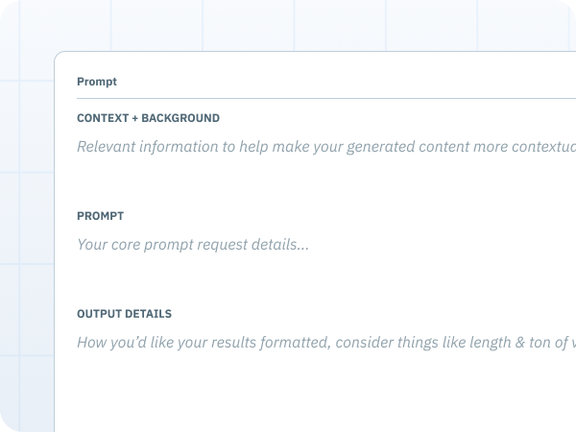Select the Prompt heading at card top
This screenshot has width=576, height=432.
[x=97, y=82]
